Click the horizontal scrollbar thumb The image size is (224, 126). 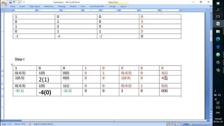(114, 121)
